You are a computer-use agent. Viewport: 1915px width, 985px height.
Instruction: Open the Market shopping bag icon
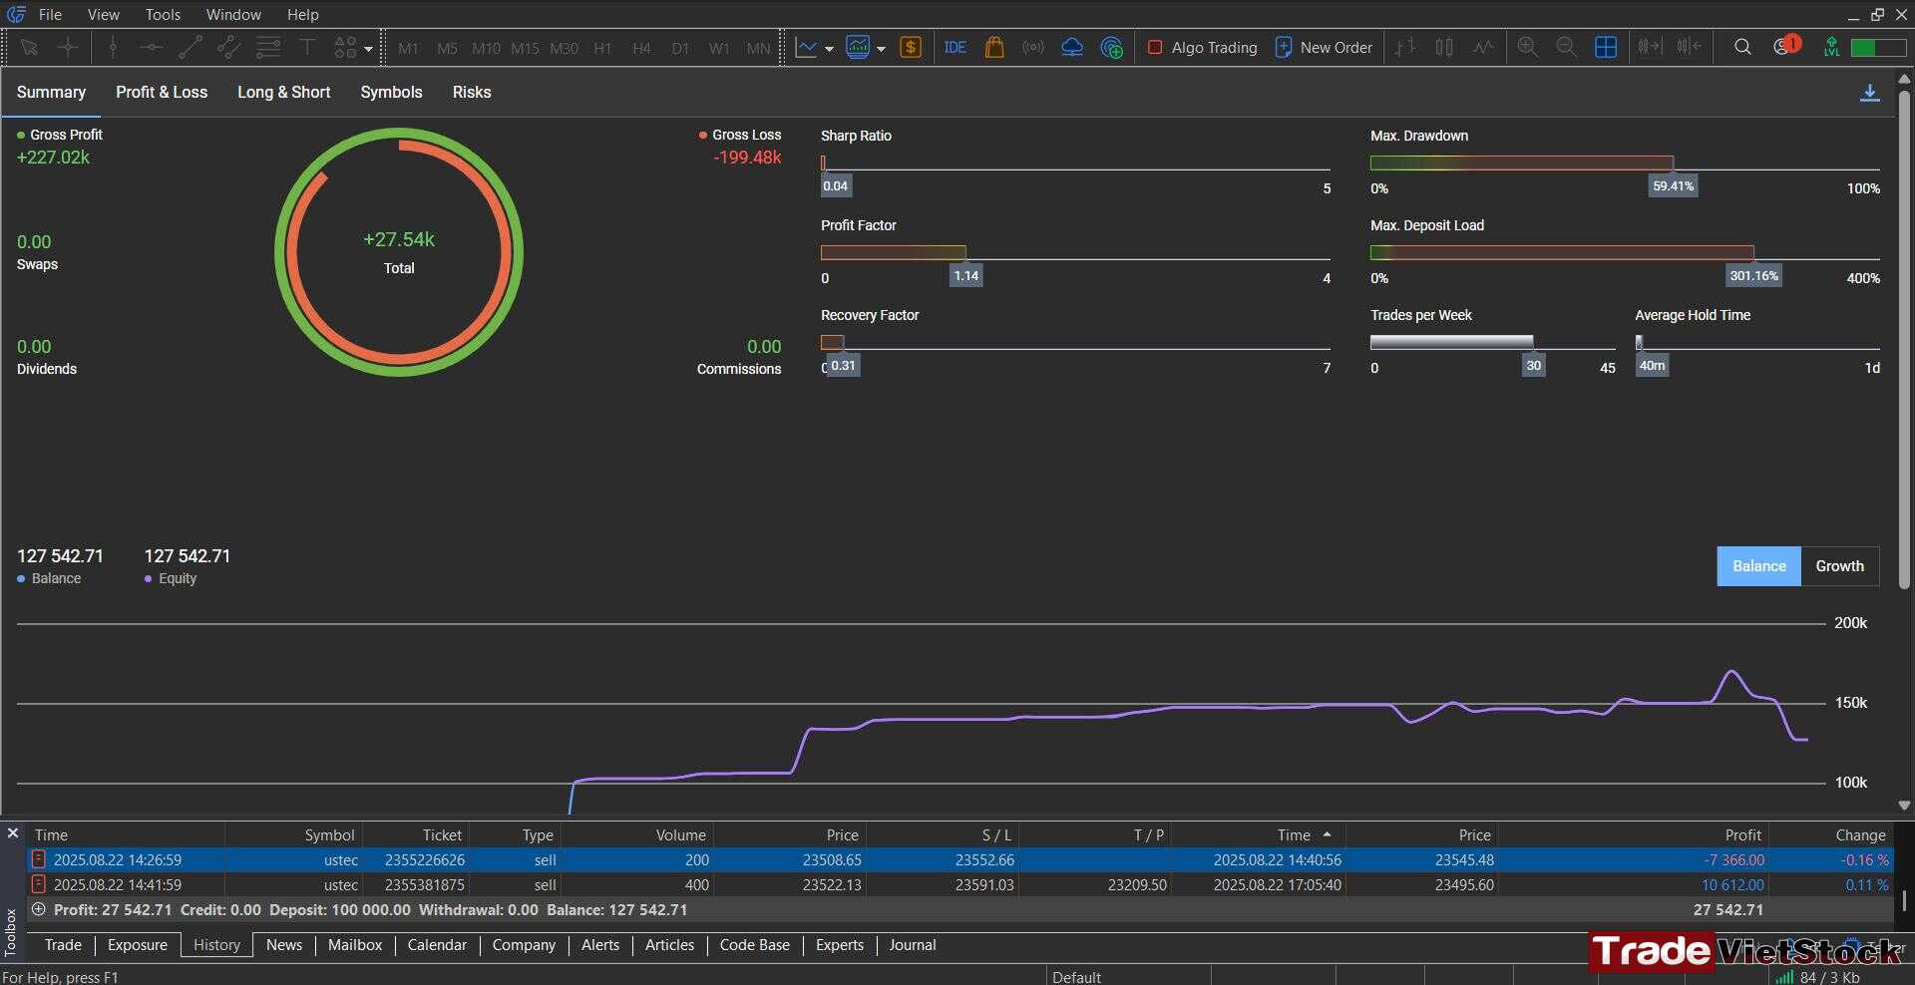(x=994, y=47)
